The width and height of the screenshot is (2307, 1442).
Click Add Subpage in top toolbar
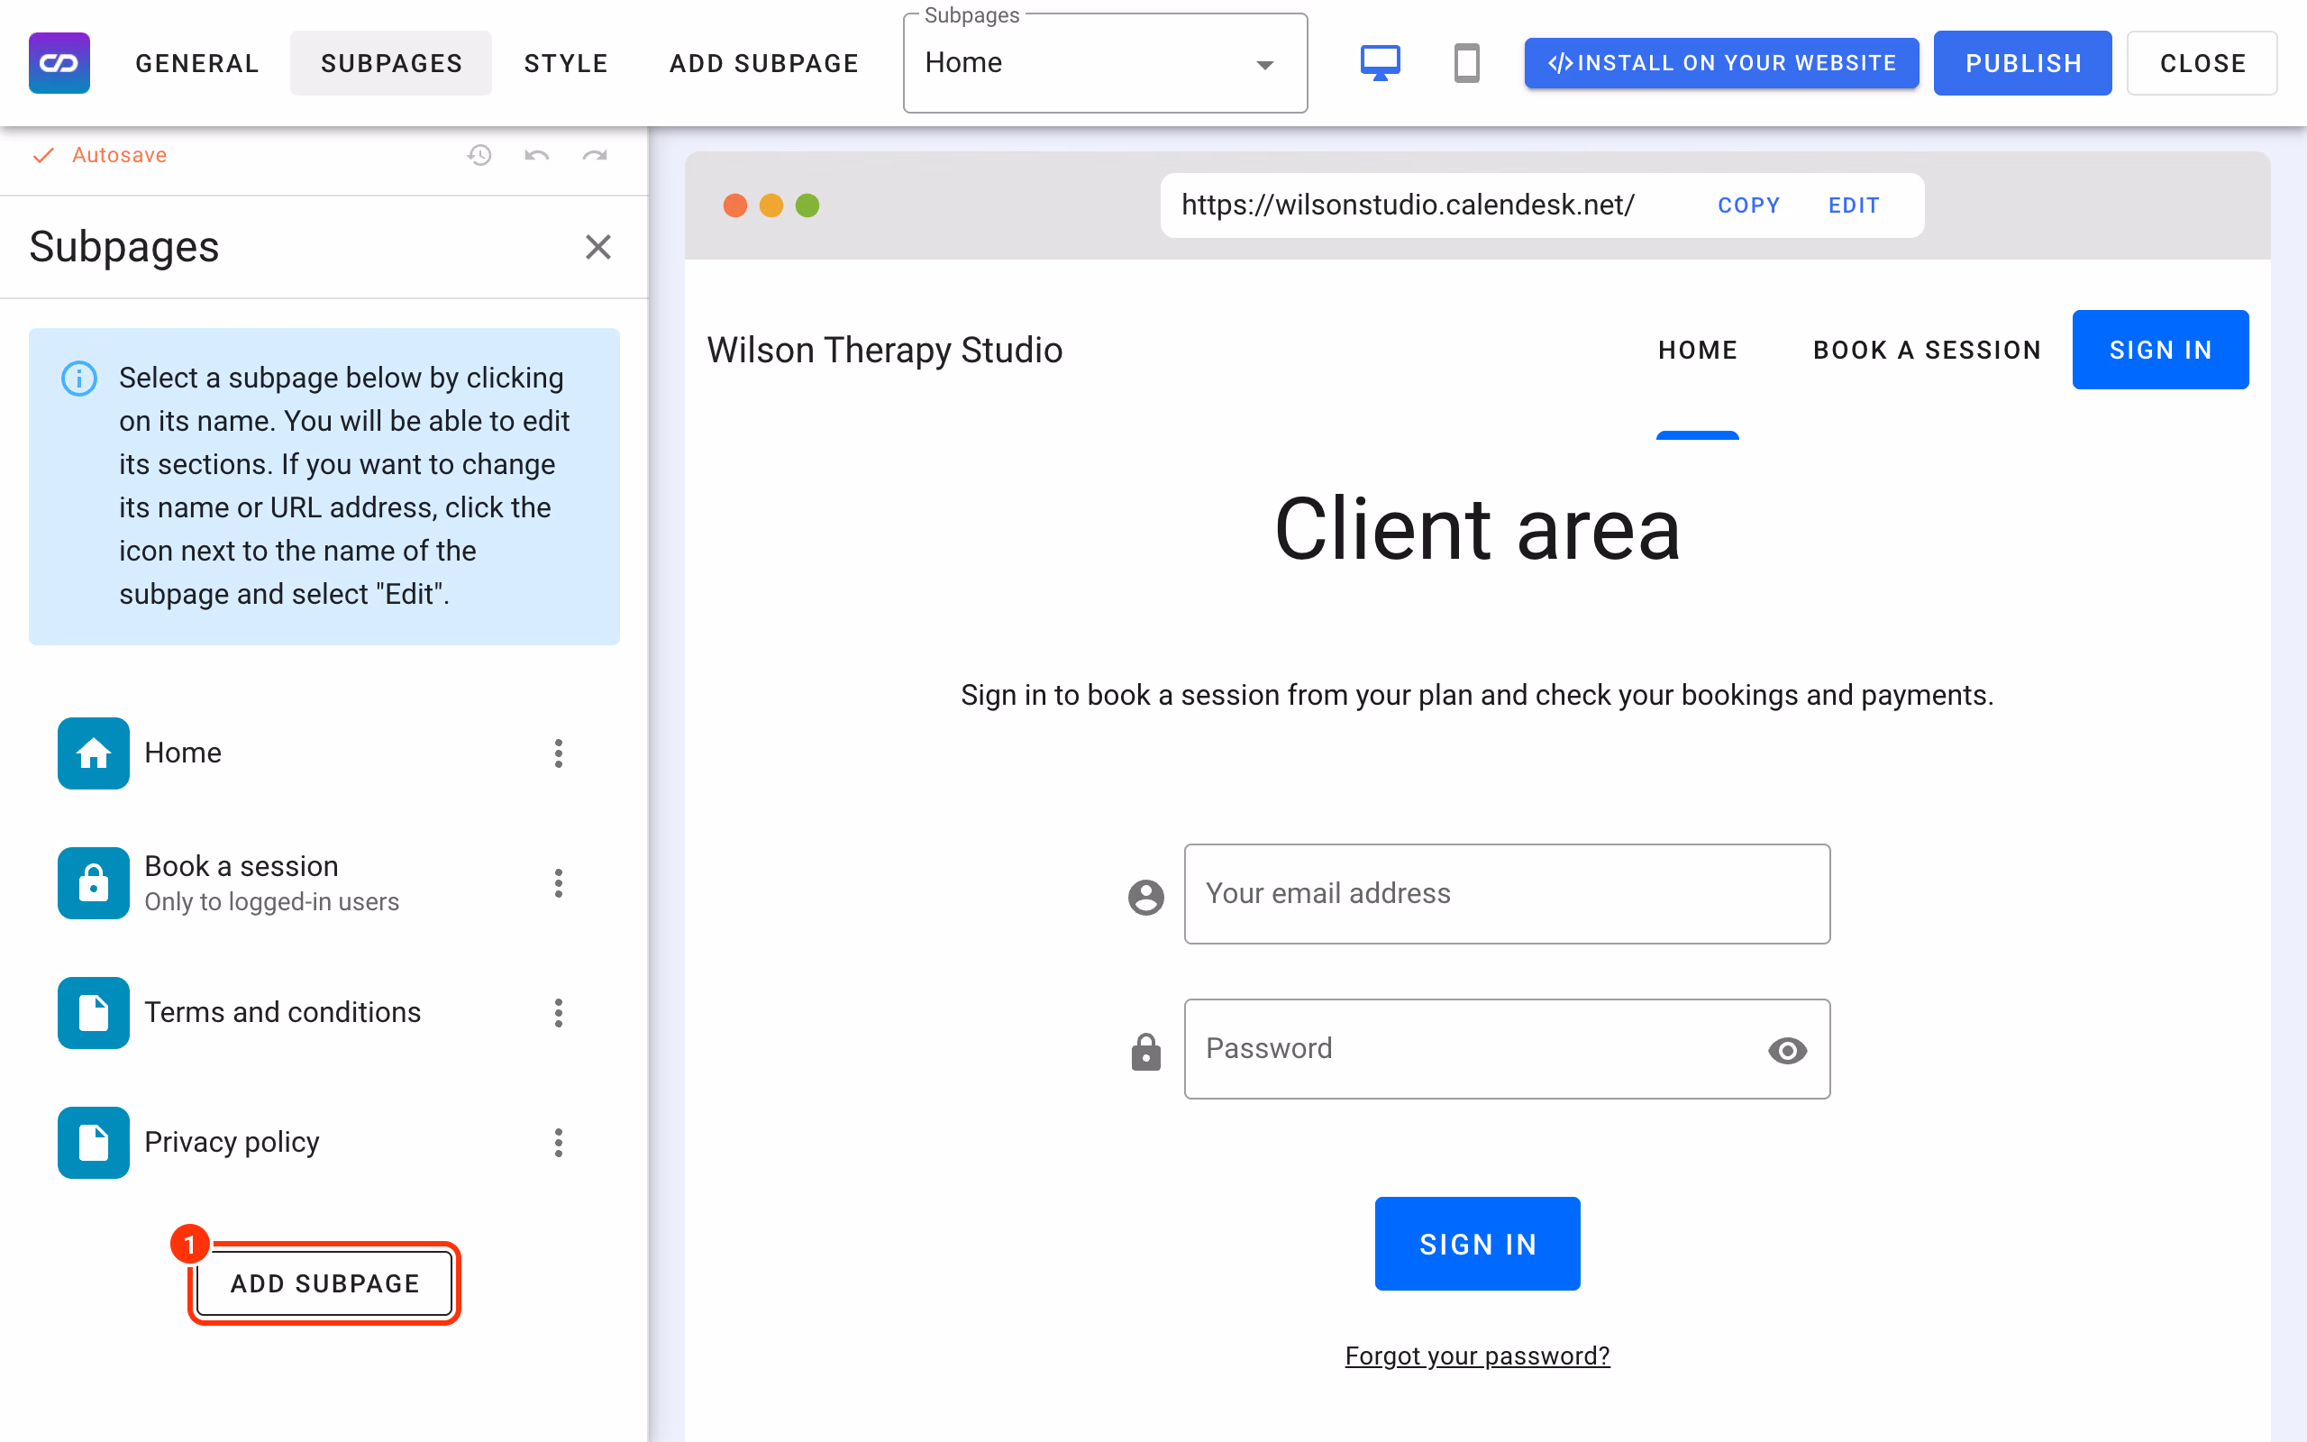click(764, 63)
